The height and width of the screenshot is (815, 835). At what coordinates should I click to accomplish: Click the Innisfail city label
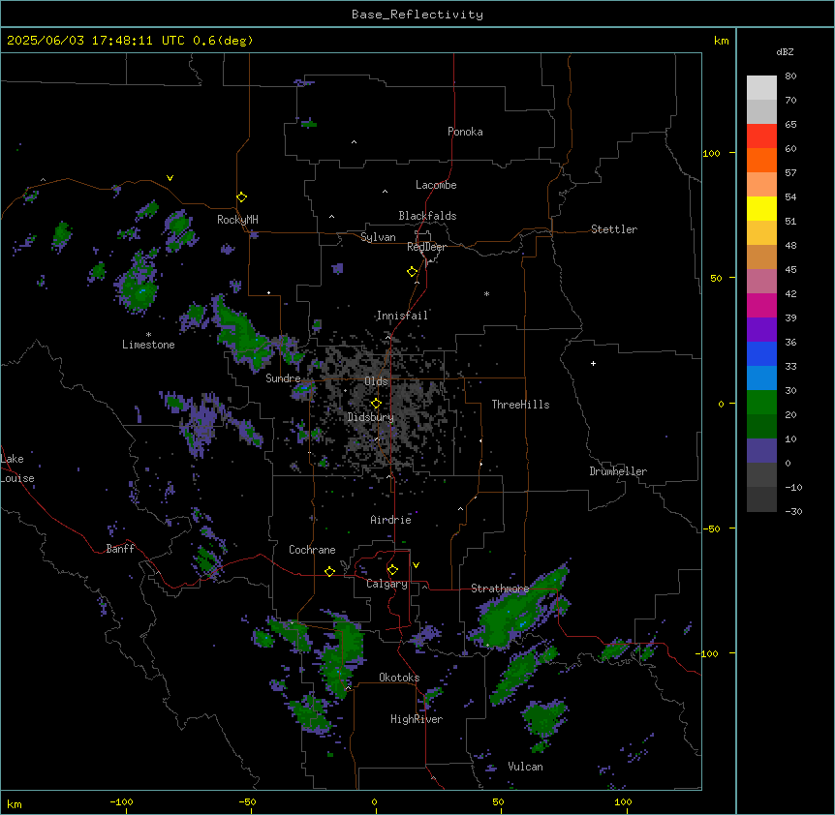click(x=402, y=316)
